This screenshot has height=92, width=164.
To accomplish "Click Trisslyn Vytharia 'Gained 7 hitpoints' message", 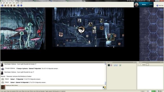I will click(x=38, y=68).
